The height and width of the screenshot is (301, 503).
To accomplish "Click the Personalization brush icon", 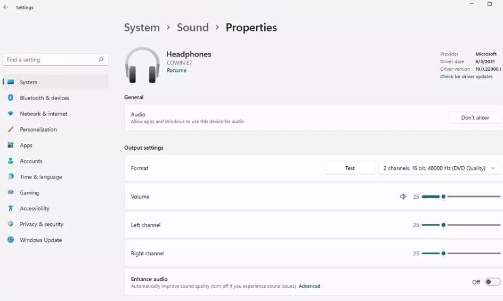I will (x=10, y=129).
